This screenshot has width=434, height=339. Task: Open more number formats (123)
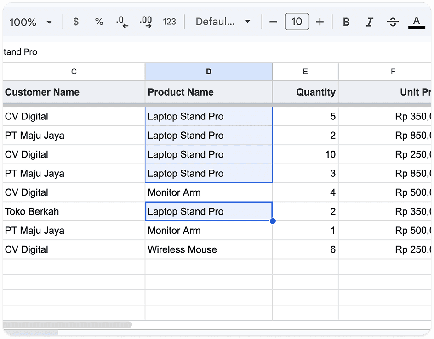pos(169,22)
